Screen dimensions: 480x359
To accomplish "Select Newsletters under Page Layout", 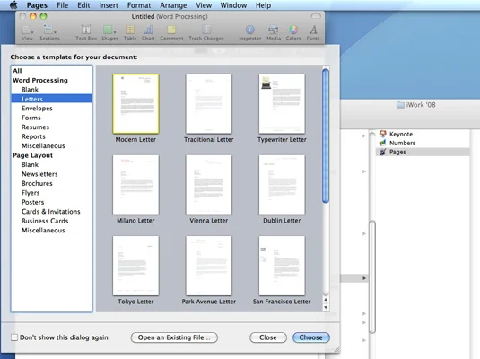I will [39, 174].
